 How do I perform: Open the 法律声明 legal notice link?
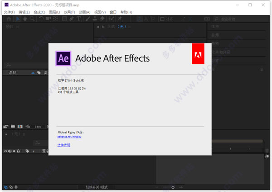coord(63,145)
